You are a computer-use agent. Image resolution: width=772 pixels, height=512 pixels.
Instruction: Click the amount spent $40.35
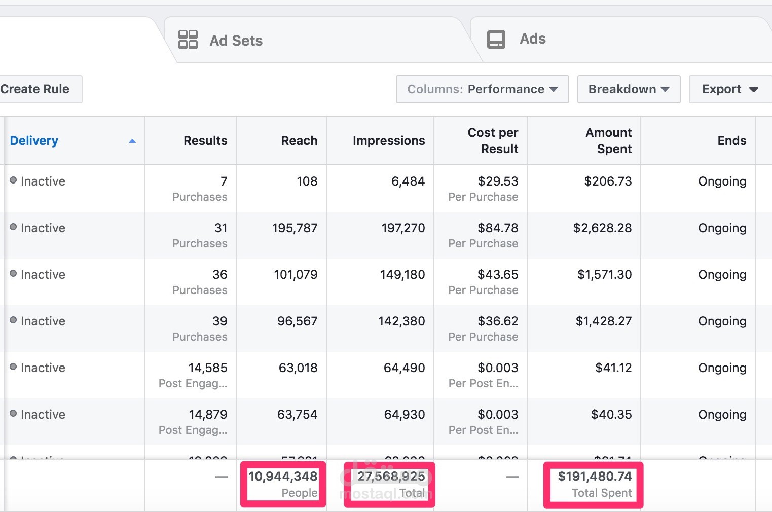pos(612,415)
